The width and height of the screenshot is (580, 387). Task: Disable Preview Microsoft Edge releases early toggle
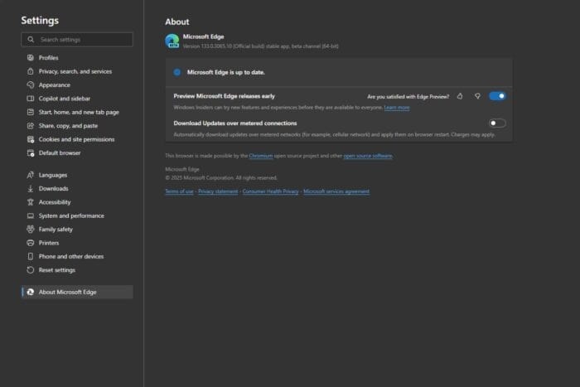click(x=497, y=96)
